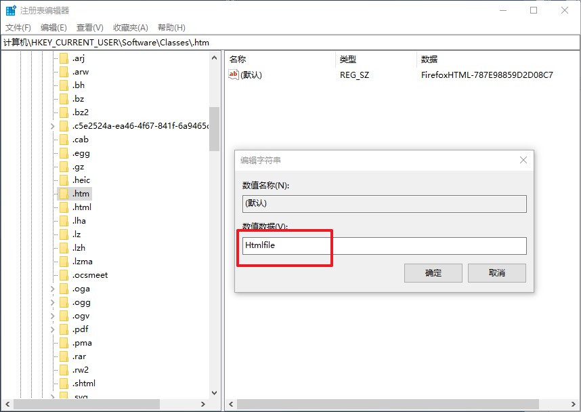Click the tree horizontal scrollbar right arrow
581x412 pixels.
[x=202, y=405]
